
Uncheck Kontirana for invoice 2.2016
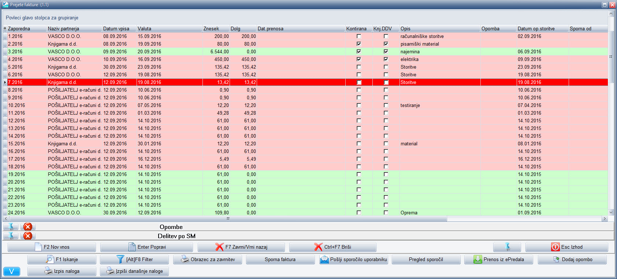point(359,44)
